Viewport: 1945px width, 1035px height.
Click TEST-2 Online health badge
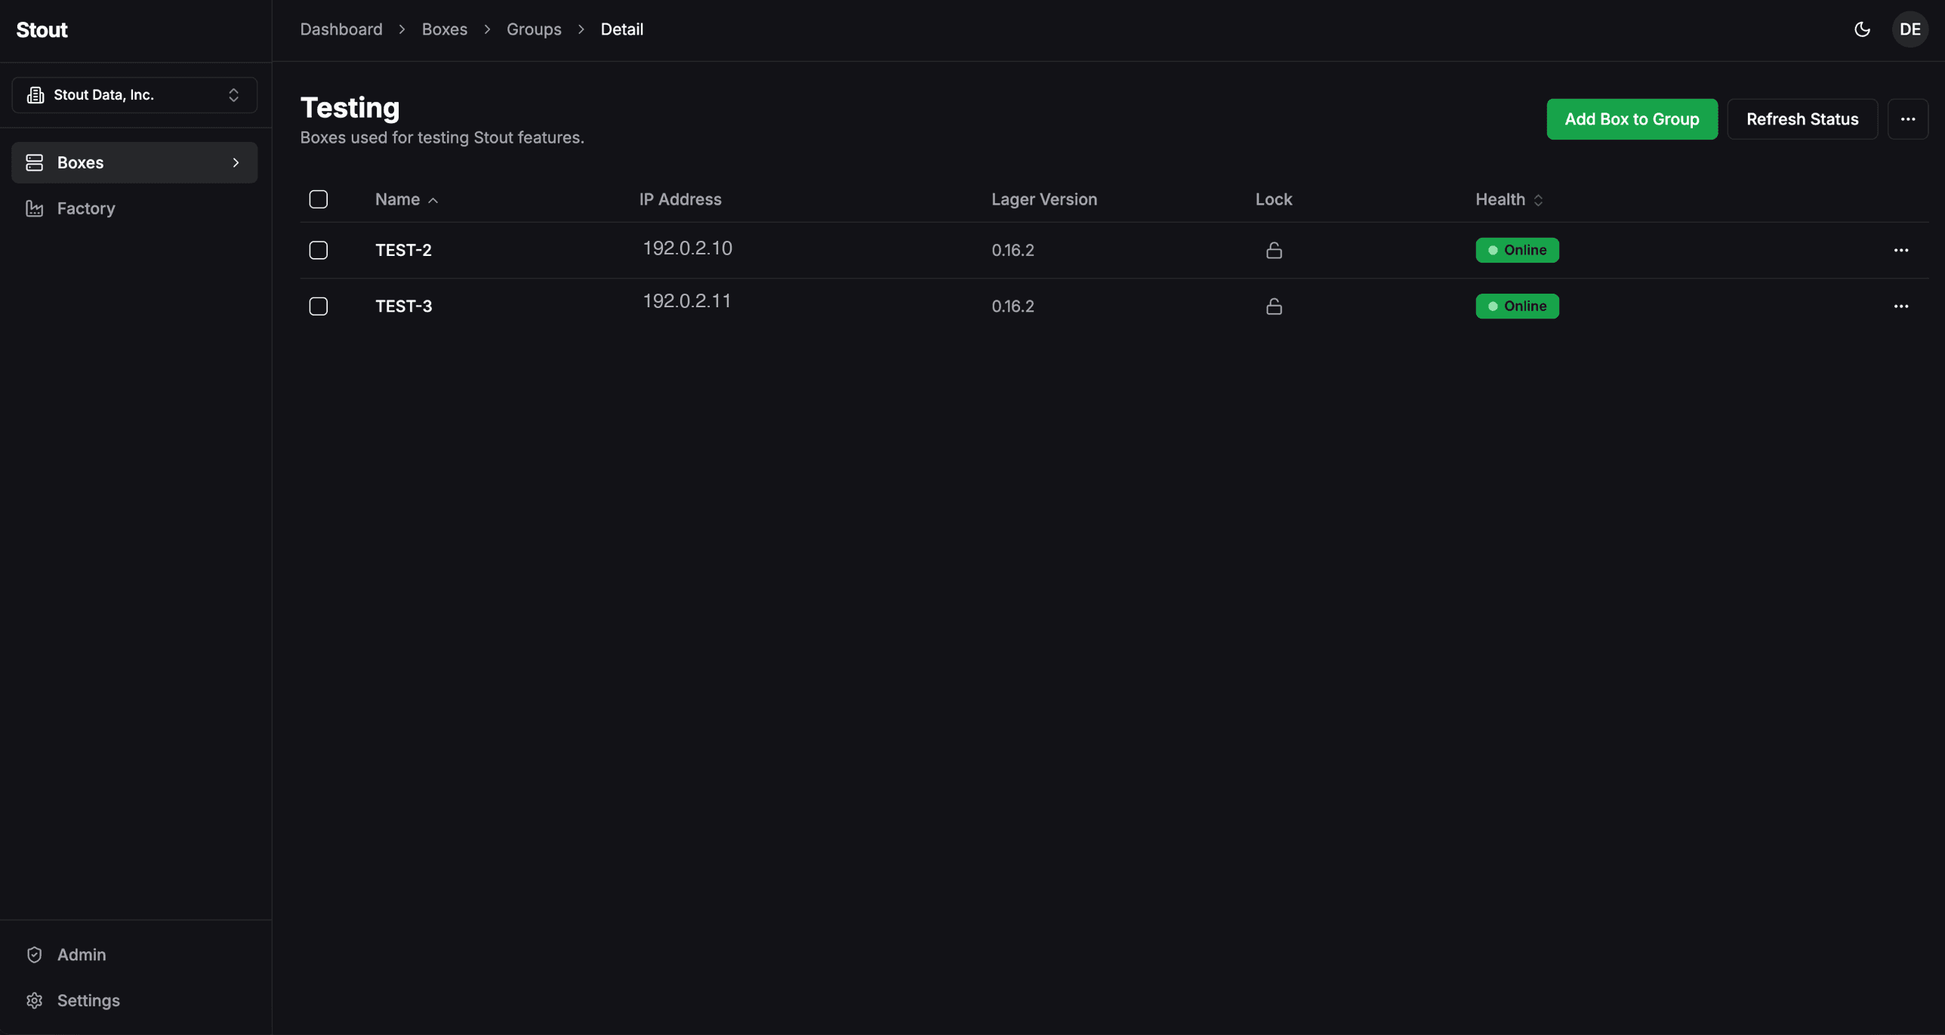coord(1517,250)
